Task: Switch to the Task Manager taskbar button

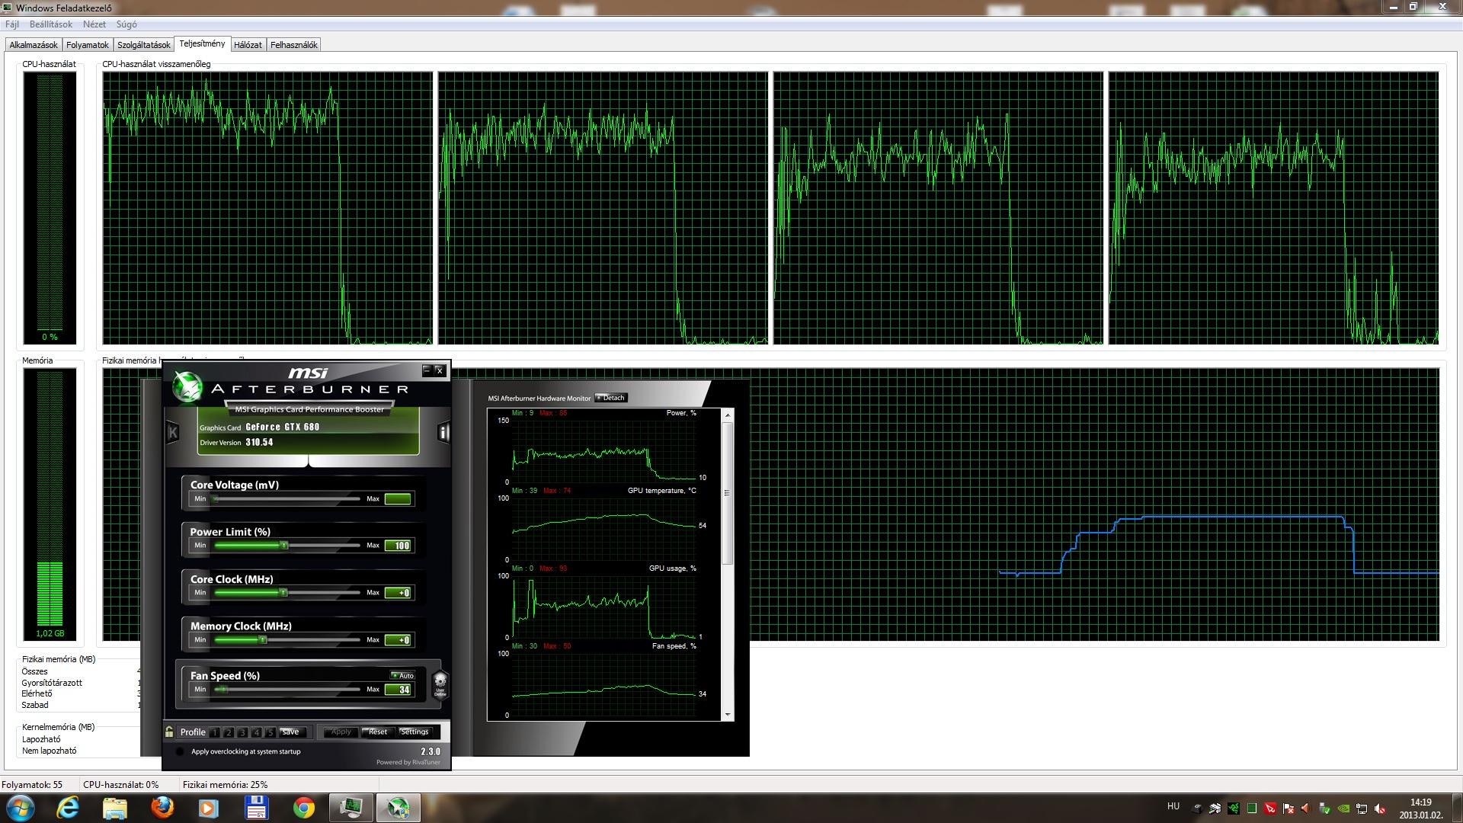Action: (x=351, y=807)
